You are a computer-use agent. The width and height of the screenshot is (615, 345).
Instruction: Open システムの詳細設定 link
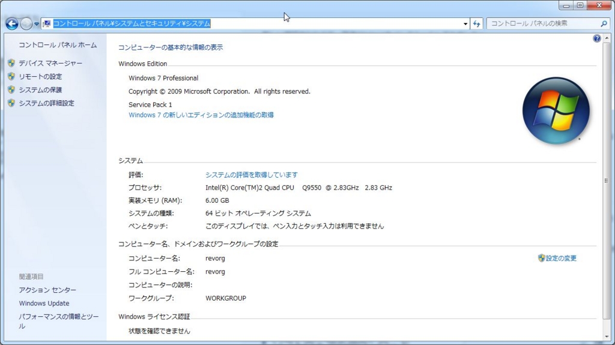pos(46,103)
